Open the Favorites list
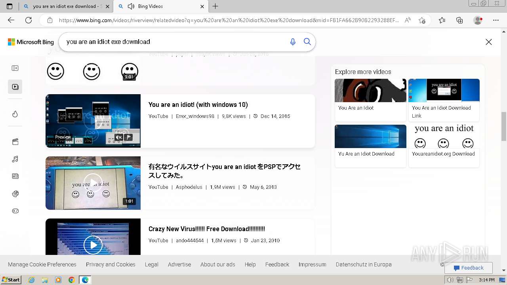 pyautogui.click(x=442, y=20)
